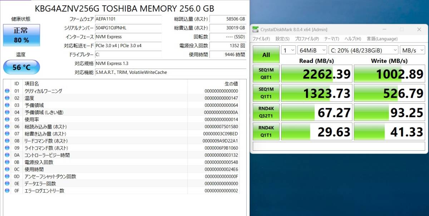This screenshot has width=429, height=216.
Task: Click status circle for ID 0A コントローラービジー時間
Action: (x=7, y=155)
